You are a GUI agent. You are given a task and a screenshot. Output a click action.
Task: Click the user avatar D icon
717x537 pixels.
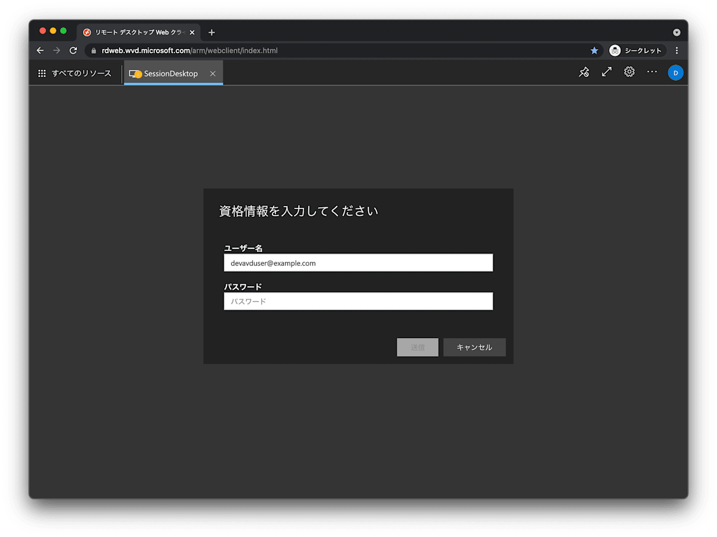[676, 73]
